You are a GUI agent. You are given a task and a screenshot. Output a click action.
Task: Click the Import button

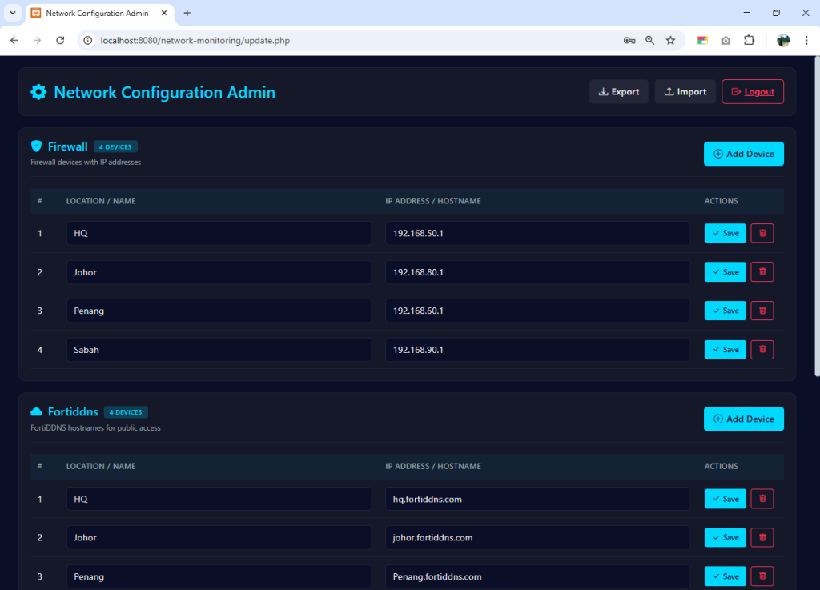685,92
